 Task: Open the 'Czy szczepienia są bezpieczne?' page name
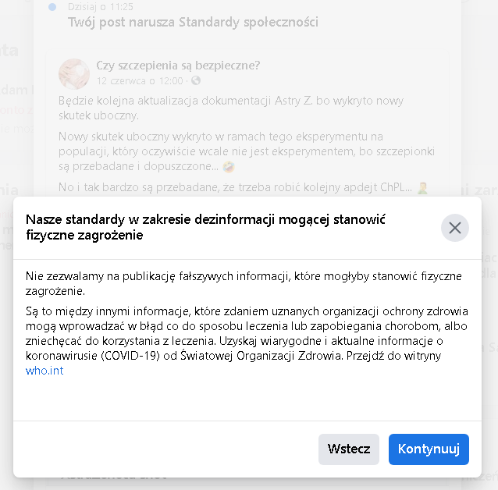178,66
